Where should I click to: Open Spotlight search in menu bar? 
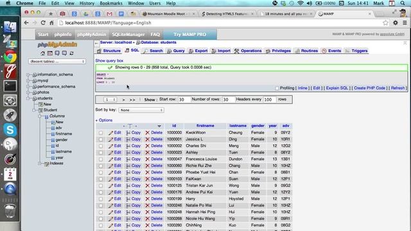click(x=403, y=3)
